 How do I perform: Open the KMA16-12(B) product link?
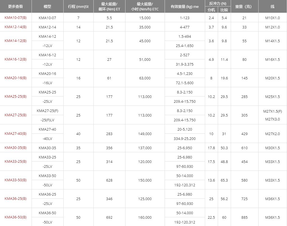click(x=15, y=59)
